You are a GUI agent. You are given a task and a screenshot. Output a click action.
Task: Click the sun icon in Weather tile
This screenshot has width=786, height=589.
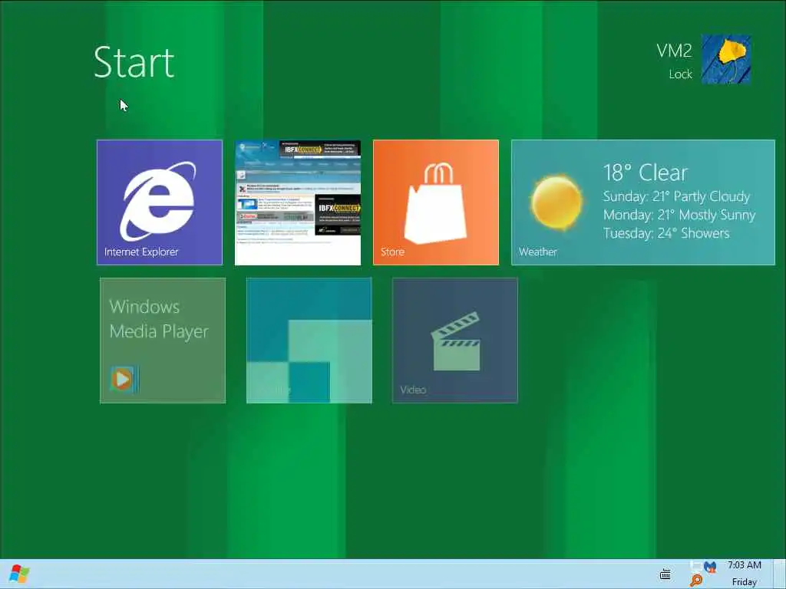pos(556,202)
